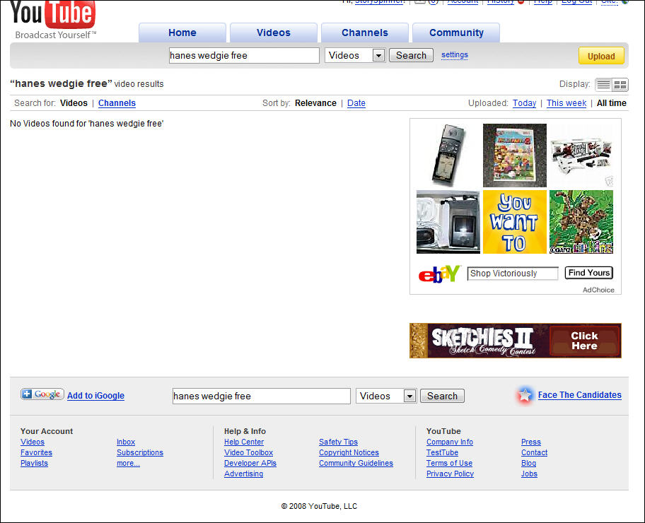
Task: Switch to grid display view
Action: (620, 85)
